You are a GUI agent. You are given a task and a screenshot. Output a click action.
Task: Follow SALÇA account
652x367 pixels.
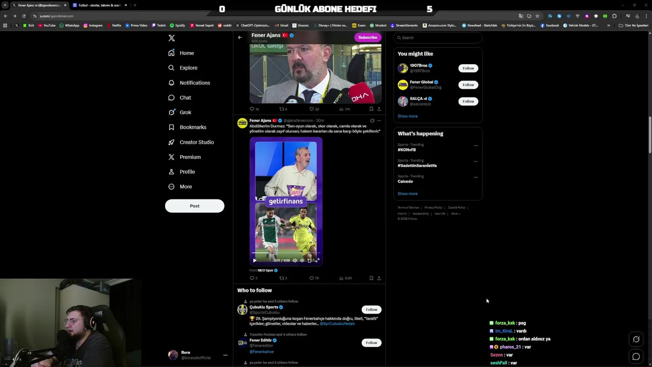click(x=468, y=101)
